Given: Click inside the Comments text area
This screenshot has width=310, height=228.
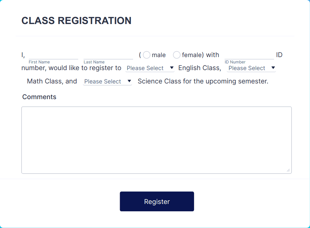Looking at the screenshot, I should coord(156,140).
